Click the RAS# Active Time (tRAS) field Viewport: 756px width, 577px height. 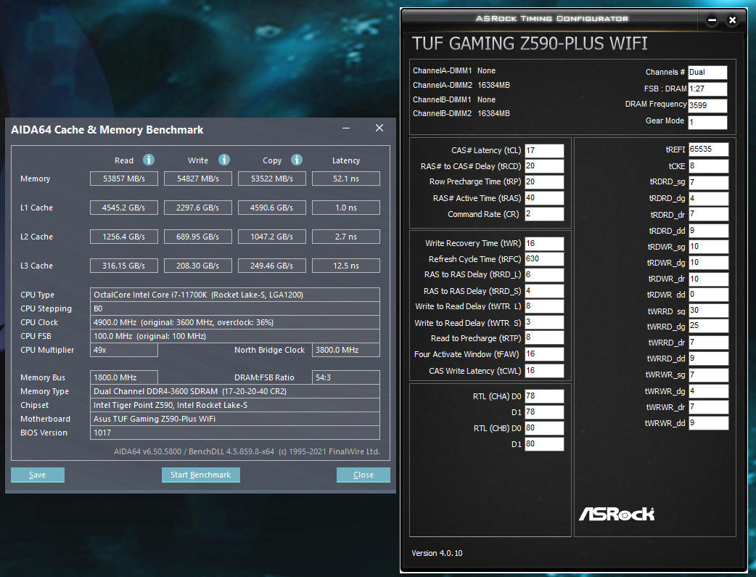[544, 198]
